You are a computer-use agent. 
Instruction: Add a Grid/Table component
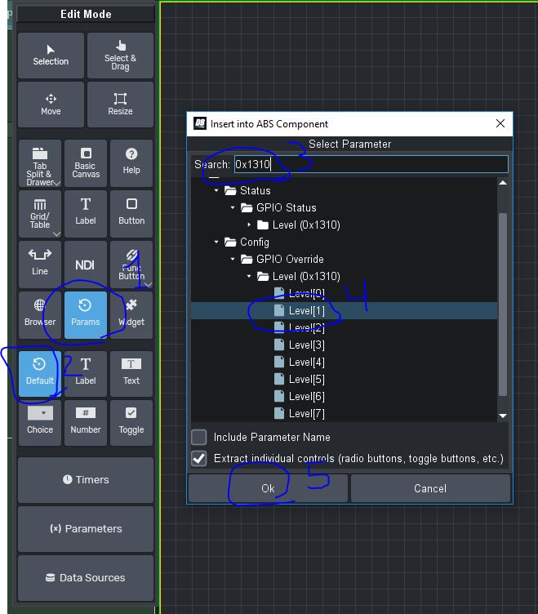click(40, 214)
